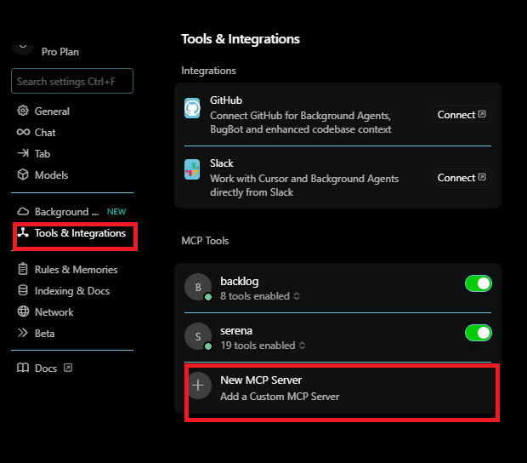
Task: Click the Pro Plan label
Action: coord(60,52)
